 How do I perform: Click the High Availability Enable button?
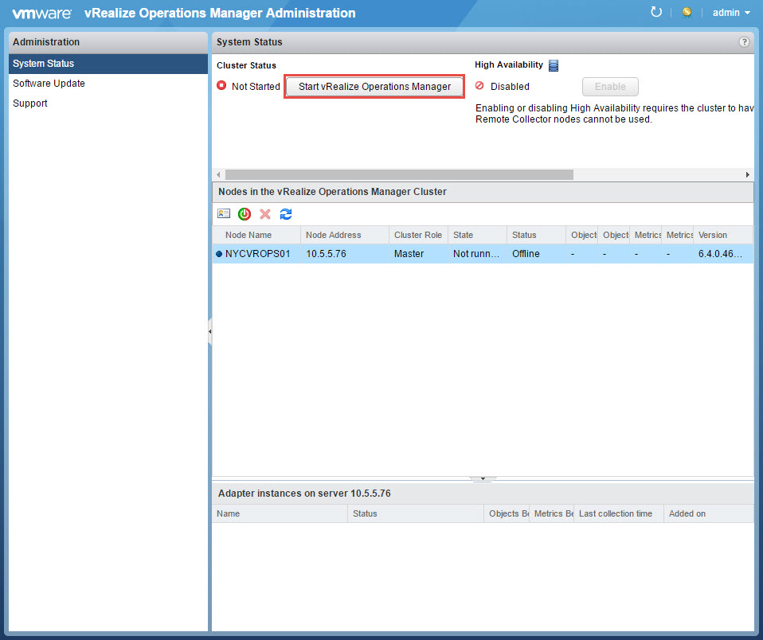coord(610,87)
